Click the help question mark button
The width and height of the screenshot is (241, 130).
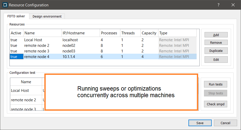point(219,5)
